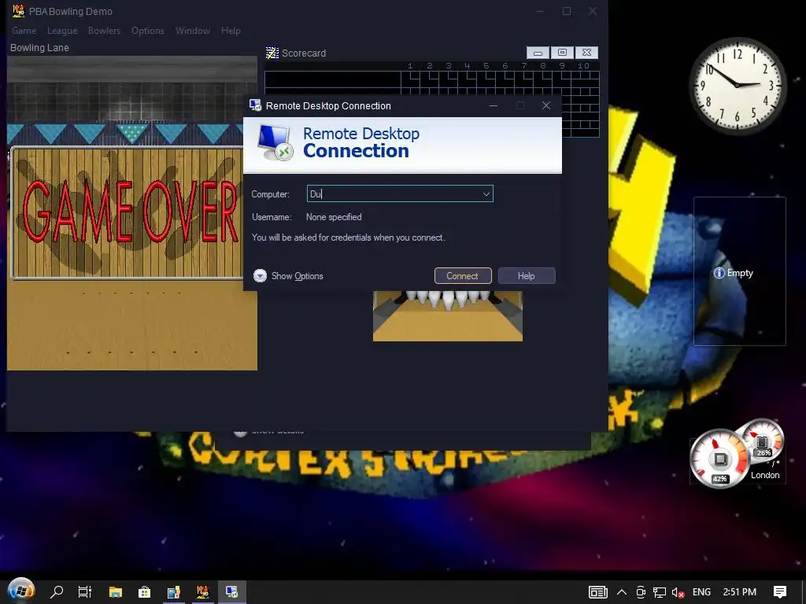Open File Explorer from the taskbar
Screen dimensions: 806x604
(x=115, y=591)
